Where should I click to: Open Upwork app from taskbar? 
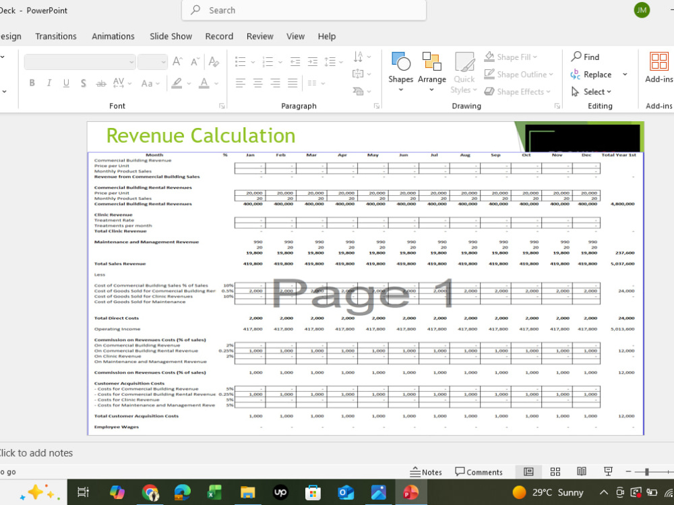pyautogui.click(x=280, y=492)
